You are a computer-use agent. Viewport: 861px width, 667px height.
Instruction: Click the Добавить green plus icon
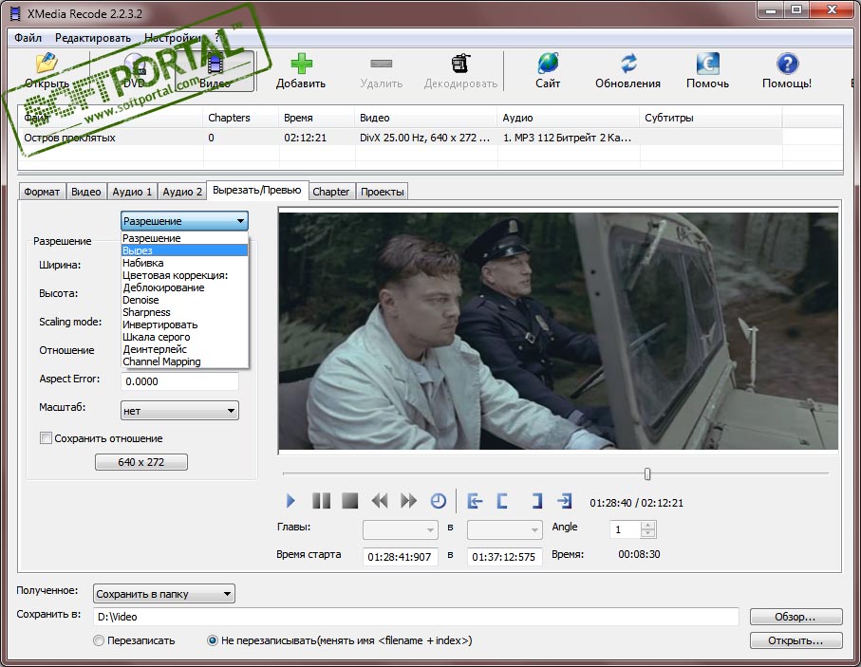click(x=301, y=64)
